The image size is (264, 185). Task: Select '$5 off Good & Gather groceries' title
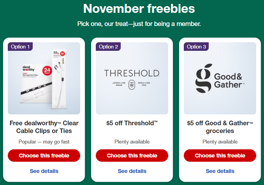220,127
